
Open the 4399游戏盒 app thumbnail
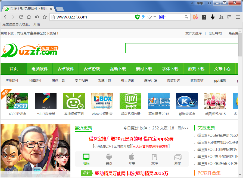(17, 101)
